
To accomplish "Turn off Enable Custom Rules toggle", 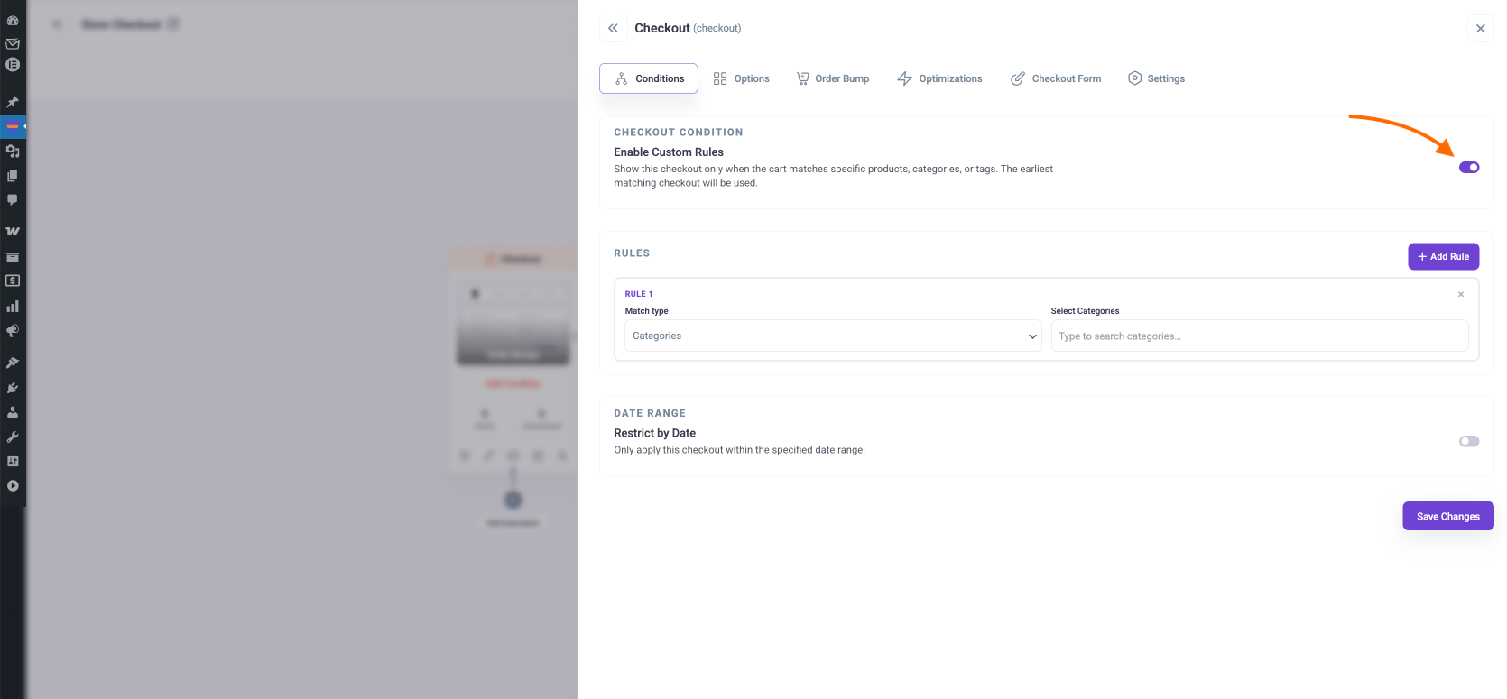I will pos(1469,167).
